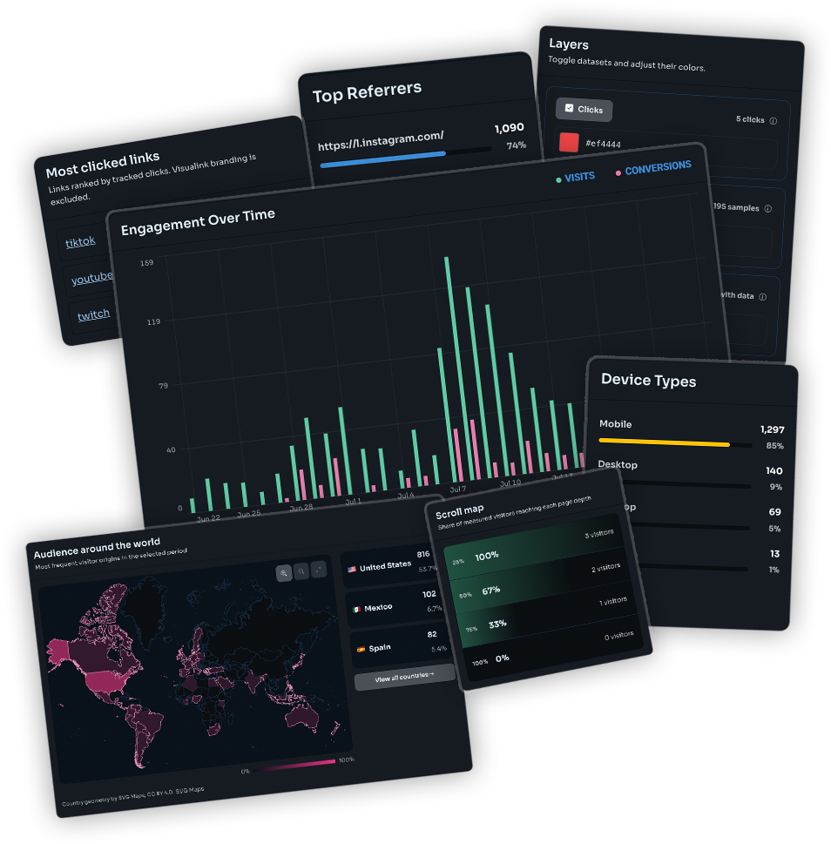Click the Device Types heading
Image resolution: width=831 pixels, height=844 pixels.
coord(648,381)
